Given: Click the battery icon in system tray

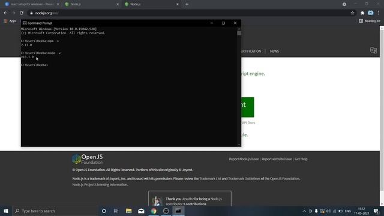Looking at the screenshot, I should tap(340, 211).
